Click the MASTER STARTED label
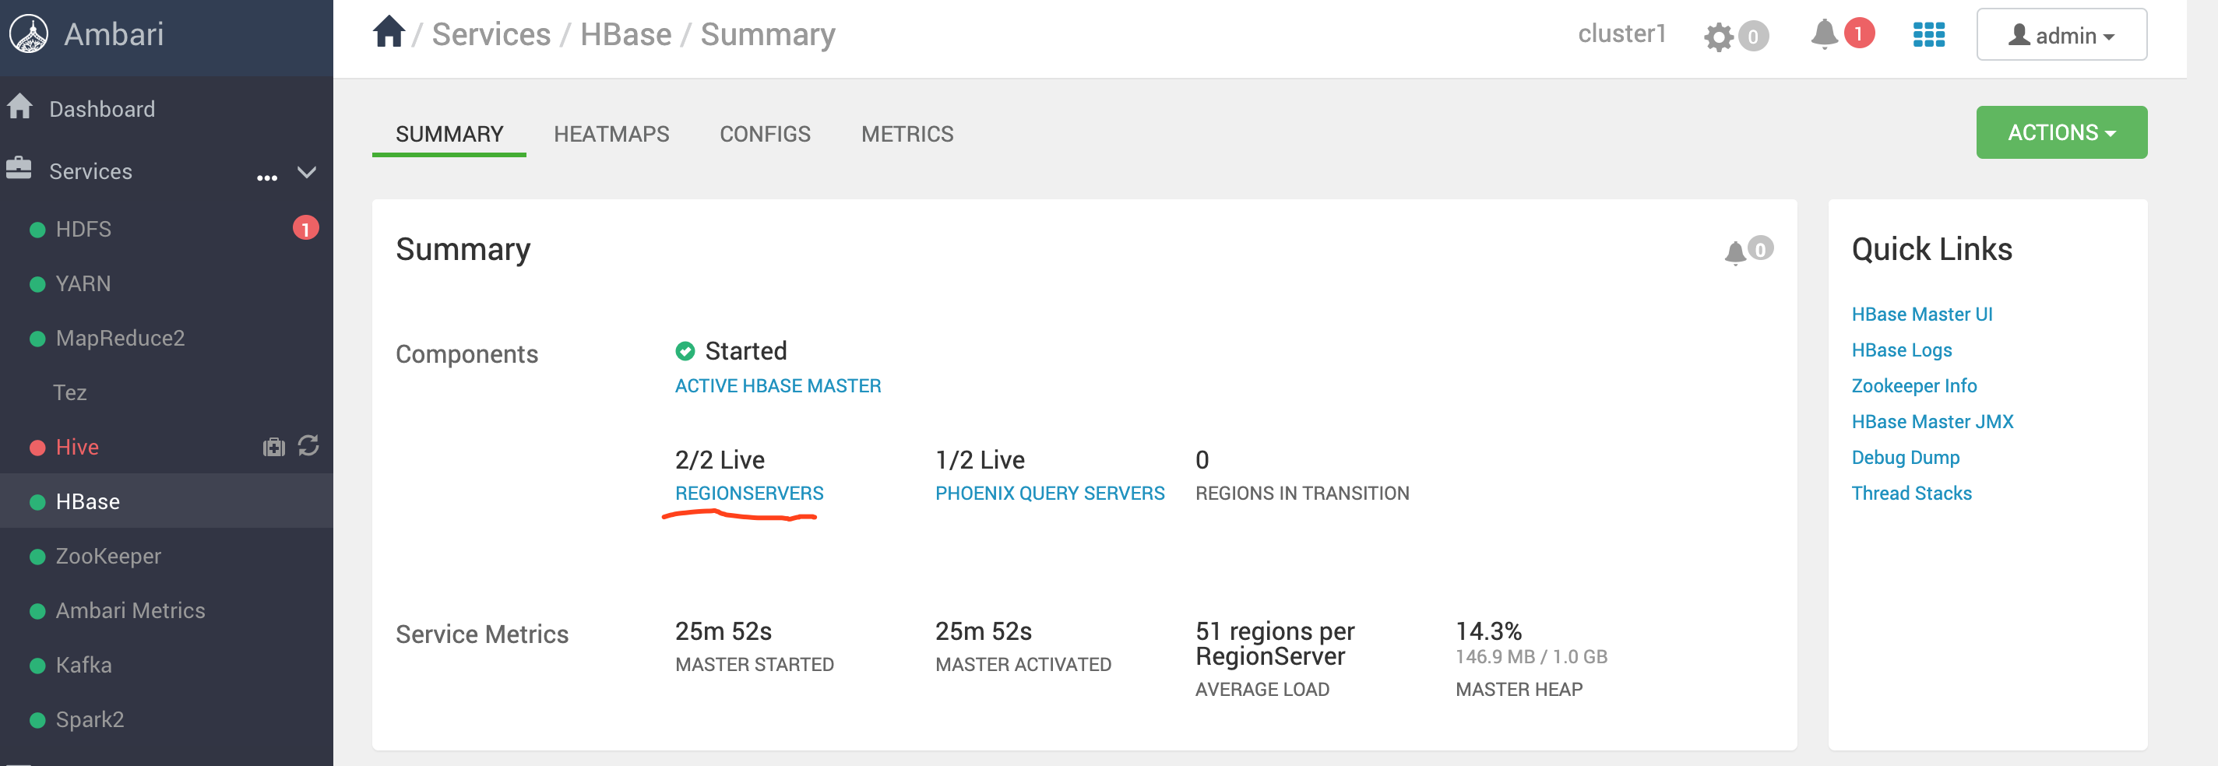The height and width of the screenshot is (766, 2218). (x=754, y=665)
